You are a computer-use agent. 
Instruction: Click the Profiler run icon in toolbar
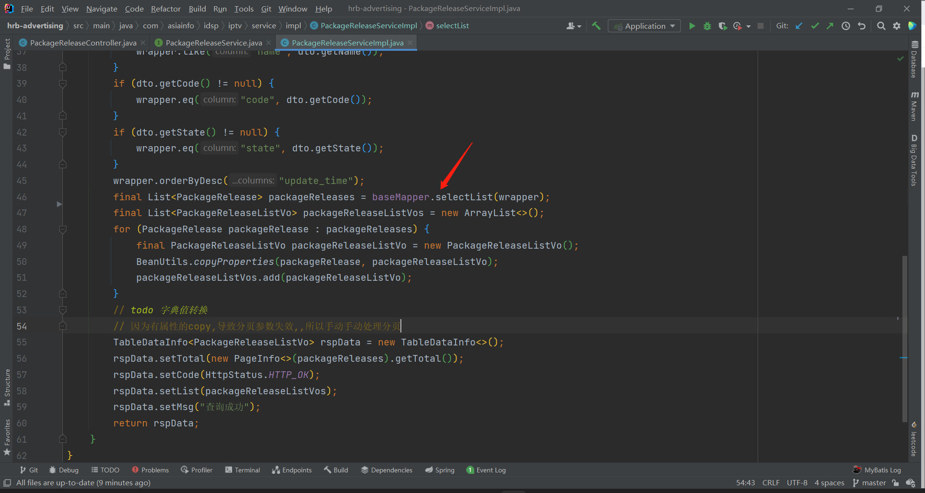(x=738, y=26)
